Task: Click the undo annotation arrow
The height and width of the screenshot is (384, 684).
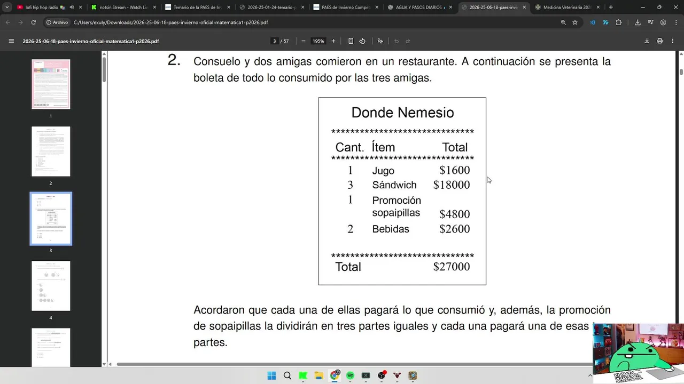Action: [x=397, y=41]
